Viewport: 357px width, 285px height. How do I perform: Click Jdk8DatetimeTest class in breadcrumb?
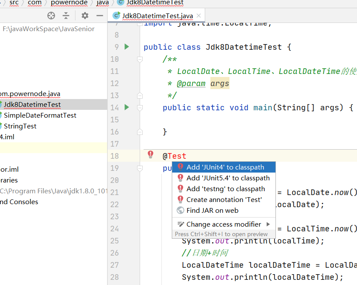point(151,3)
